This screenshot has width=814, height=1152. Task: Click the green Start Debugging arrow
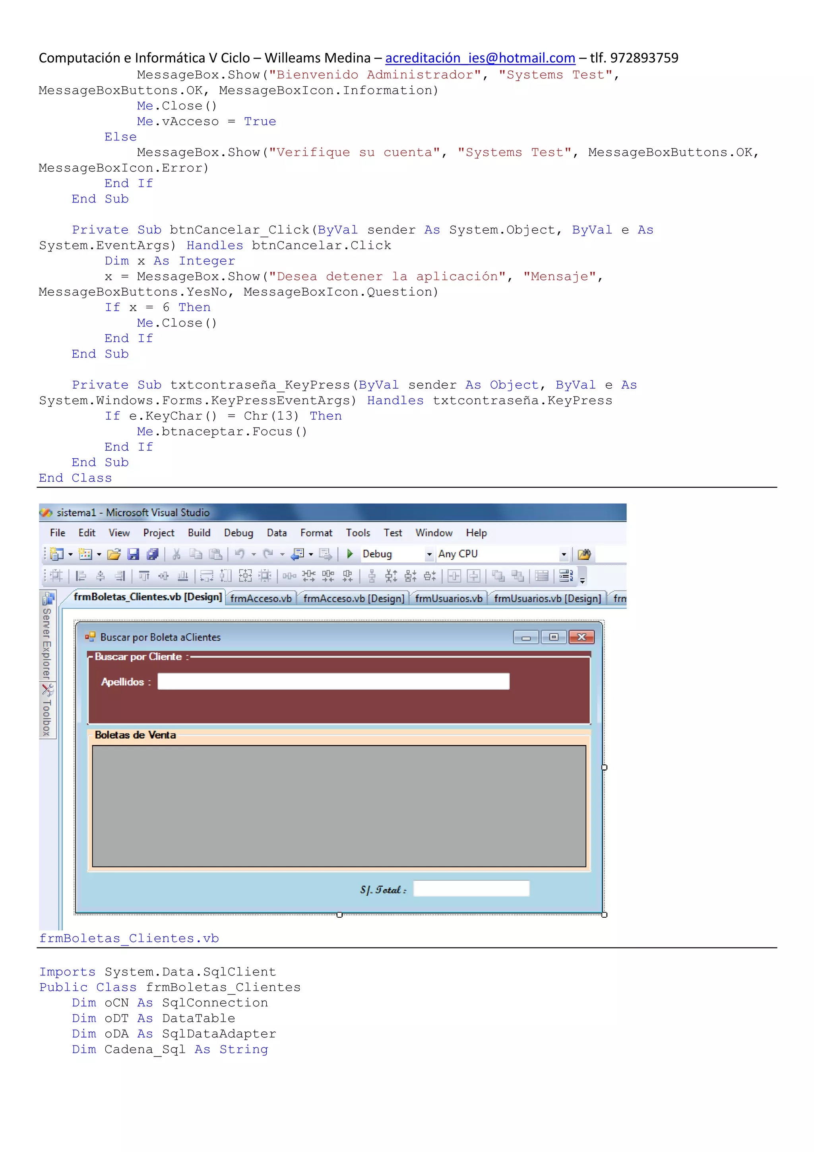pyautogui.click(x=350, y=554)
